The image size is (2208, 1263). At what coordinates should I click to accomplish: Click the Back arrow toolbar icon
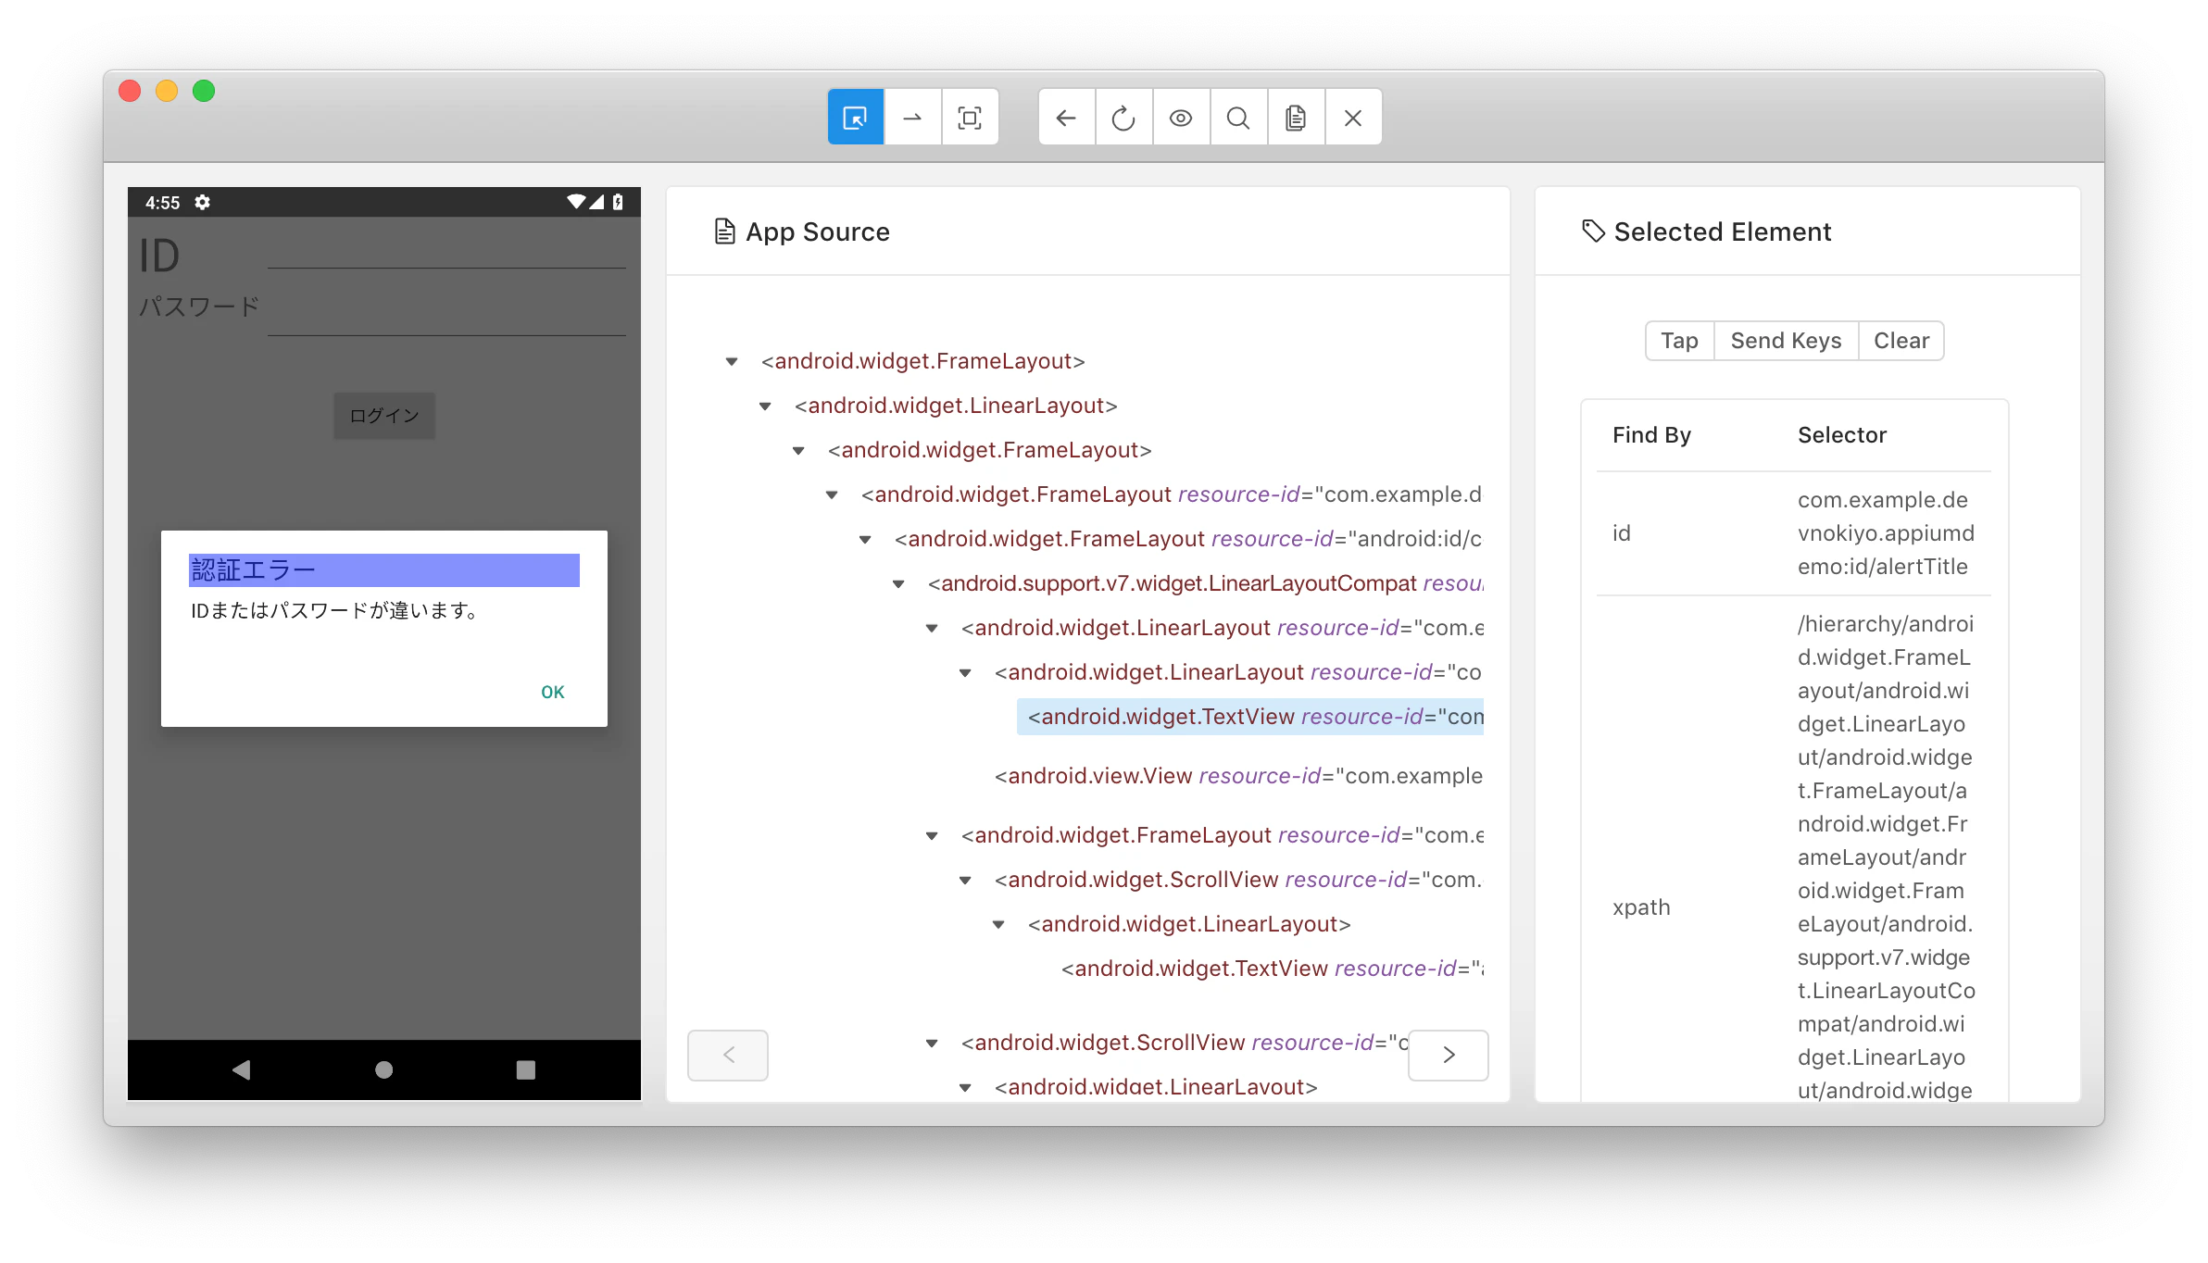tap(1066, 118)
